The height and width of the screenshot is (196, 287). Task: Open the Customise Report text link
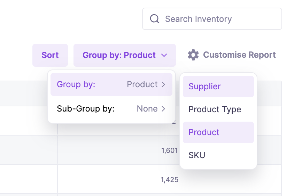[x=239, y=55]
